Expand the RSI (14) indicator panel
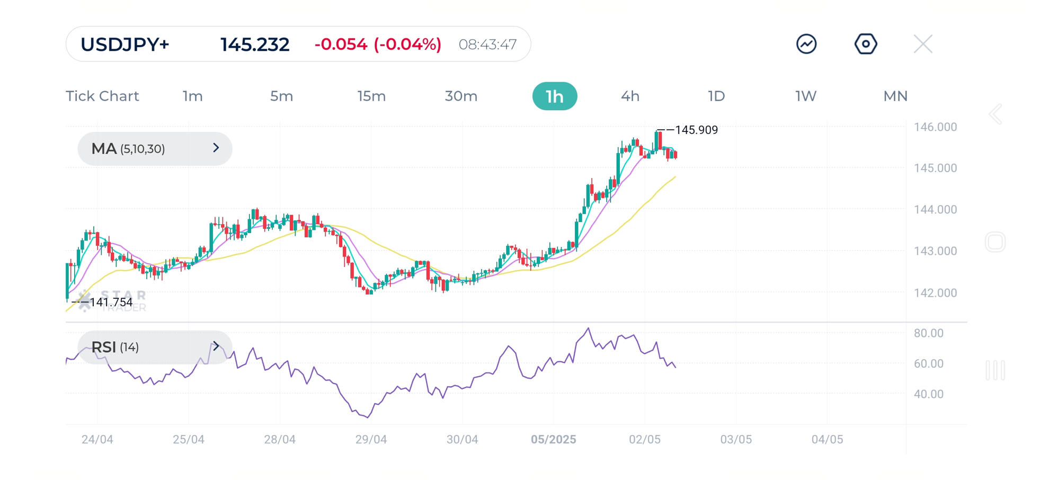The width and height of the screenshot is (1049, 480). tap(154, 347)
